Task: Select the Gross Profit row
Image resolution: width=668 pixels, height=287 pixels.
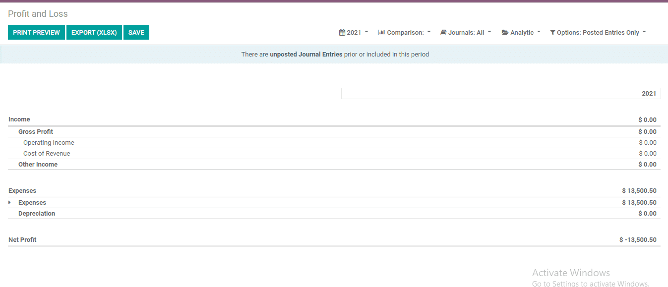Action: [x=334, y=132]
